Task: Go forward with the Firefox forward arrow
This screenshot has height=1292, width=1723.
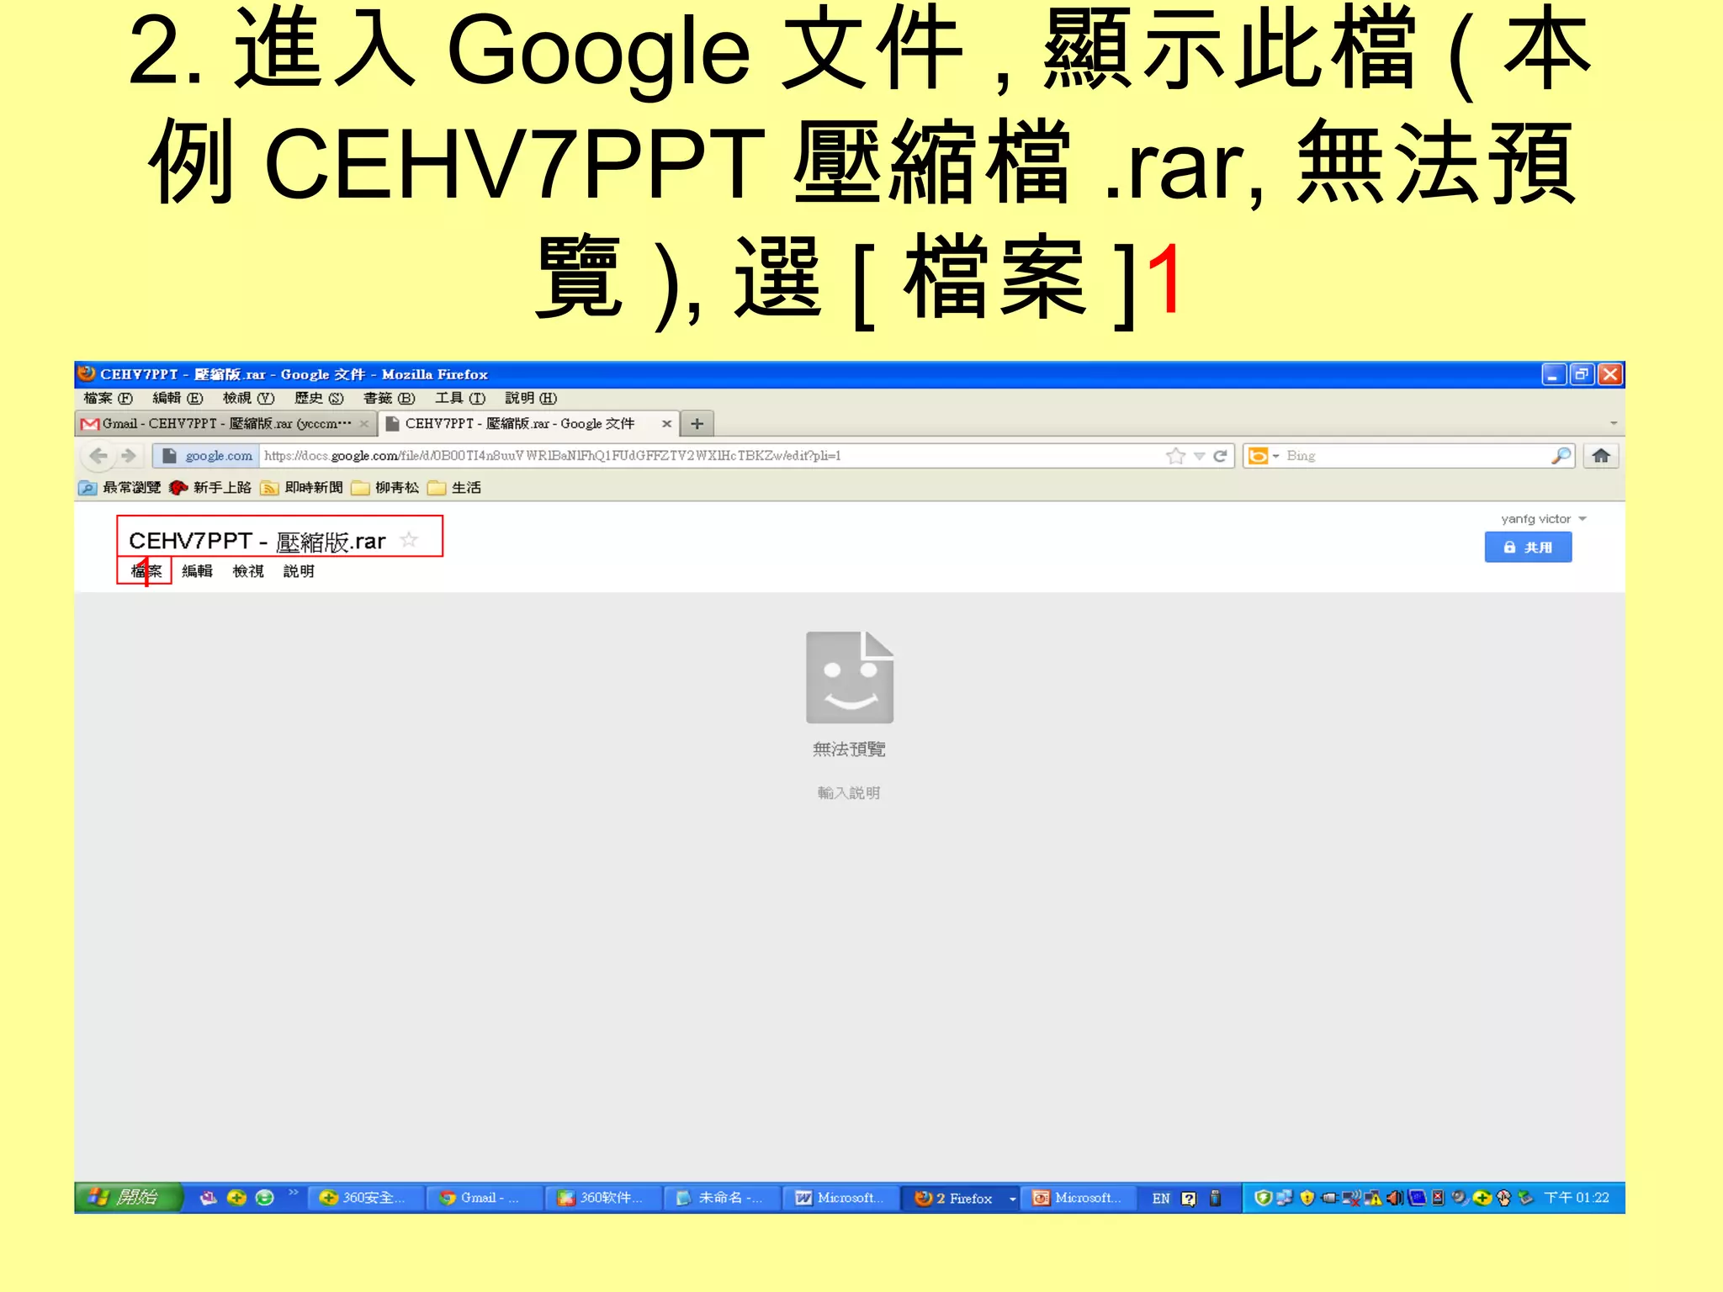Action: click(129, 456)
